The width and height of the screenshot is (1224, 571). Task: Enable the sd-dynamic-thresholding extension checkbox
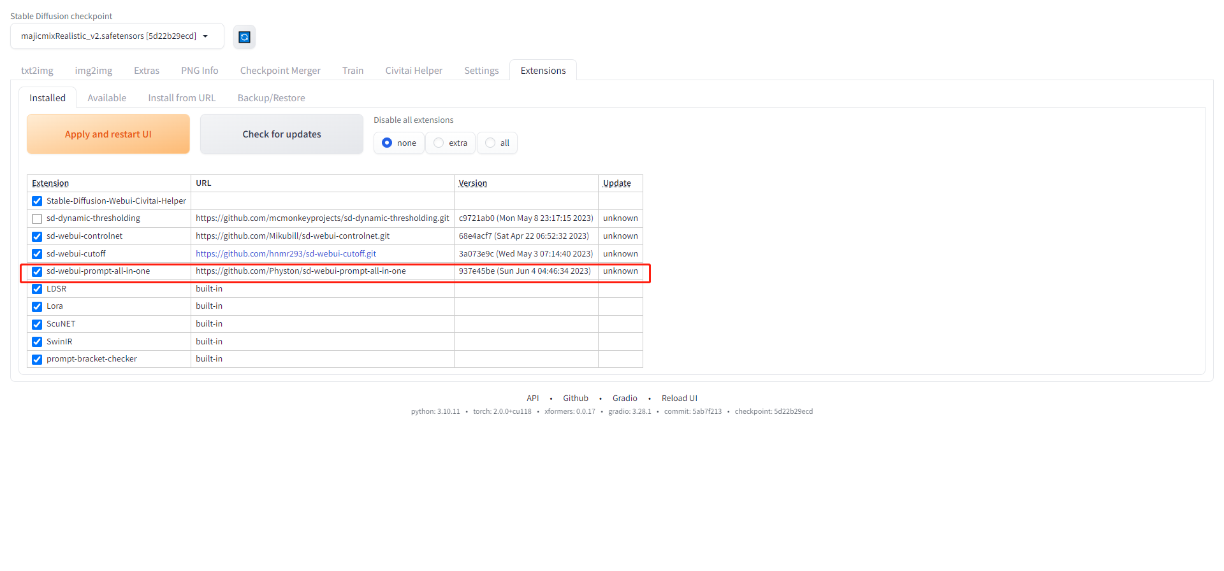point(37,219)
